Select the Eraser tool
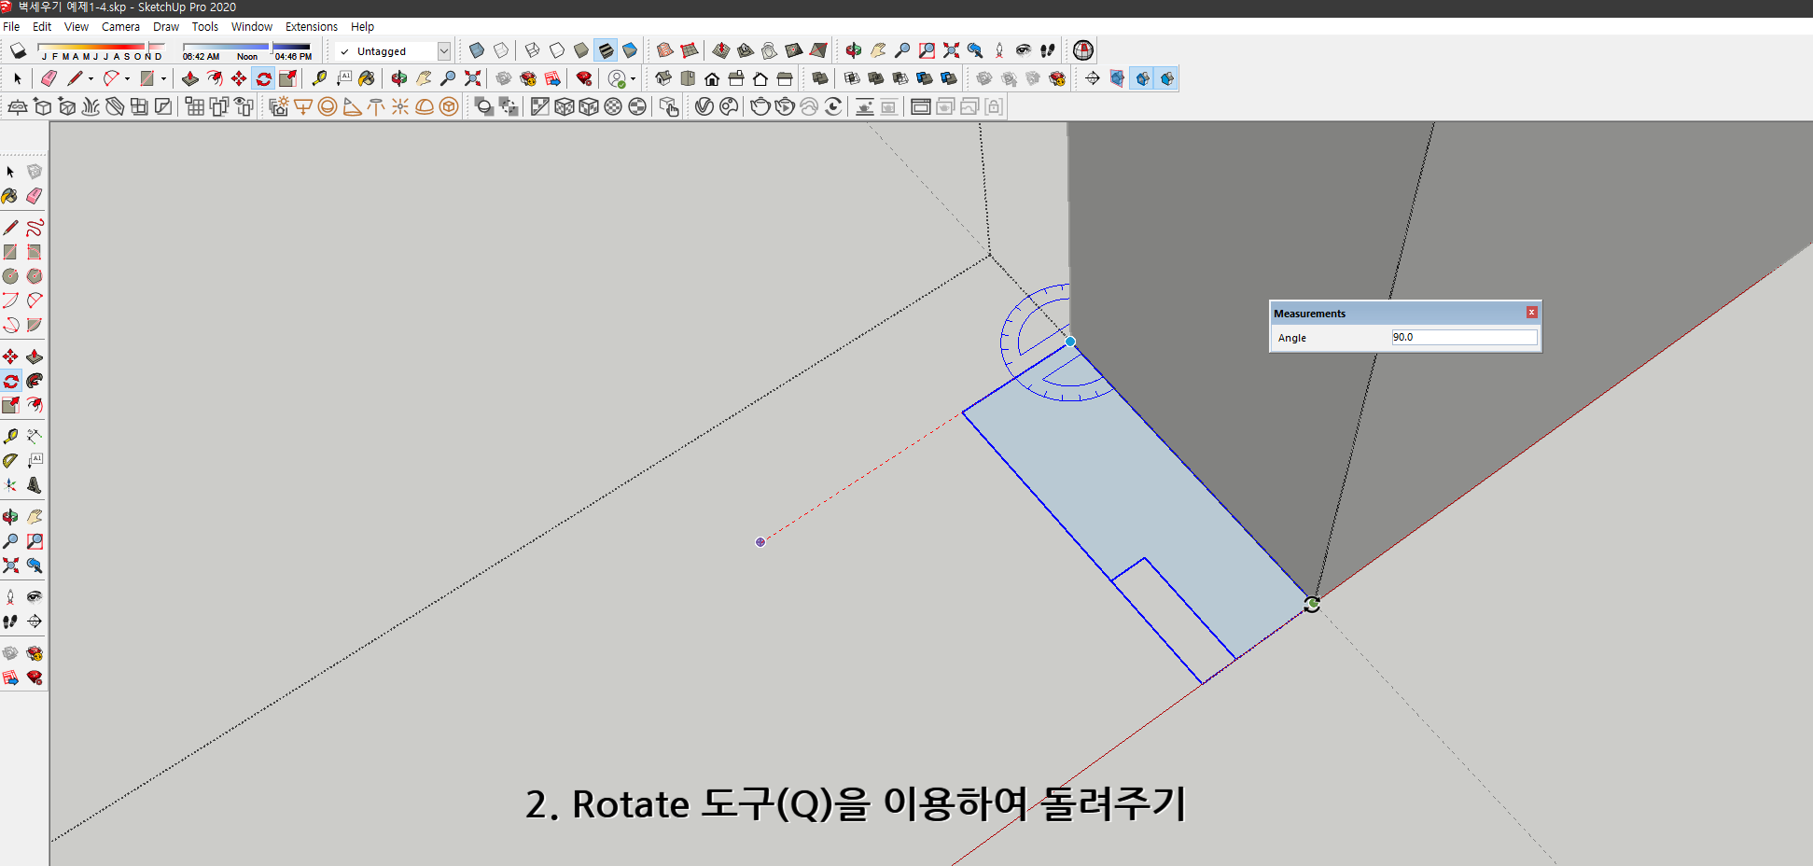Screen dimensions: 1813x866 coord(35,196)
